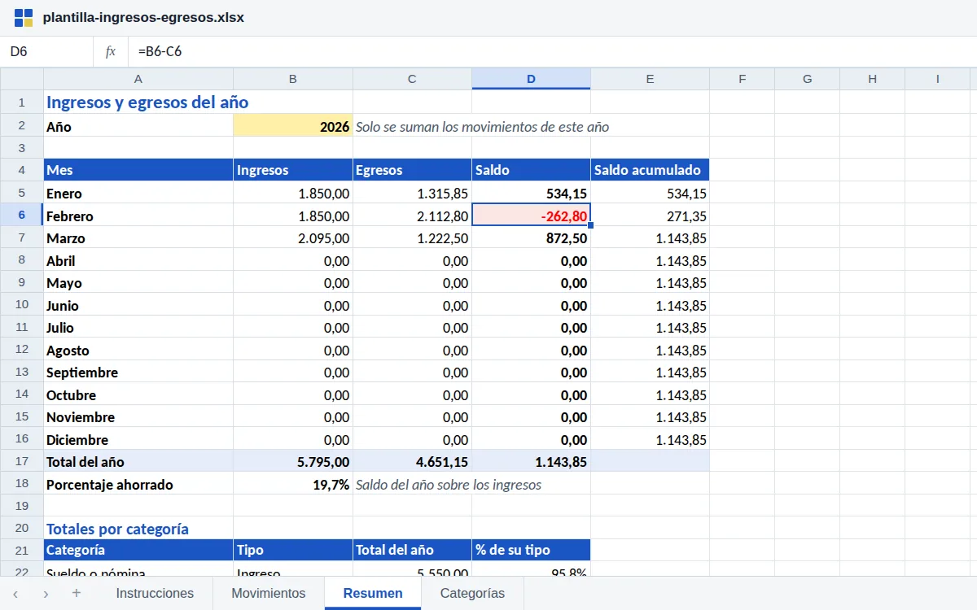Click the 'Enero' month cell
Screen dimensions: 977x610
138,194
